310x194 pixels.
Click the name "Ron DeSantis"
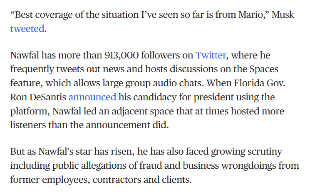coord(38,97)
